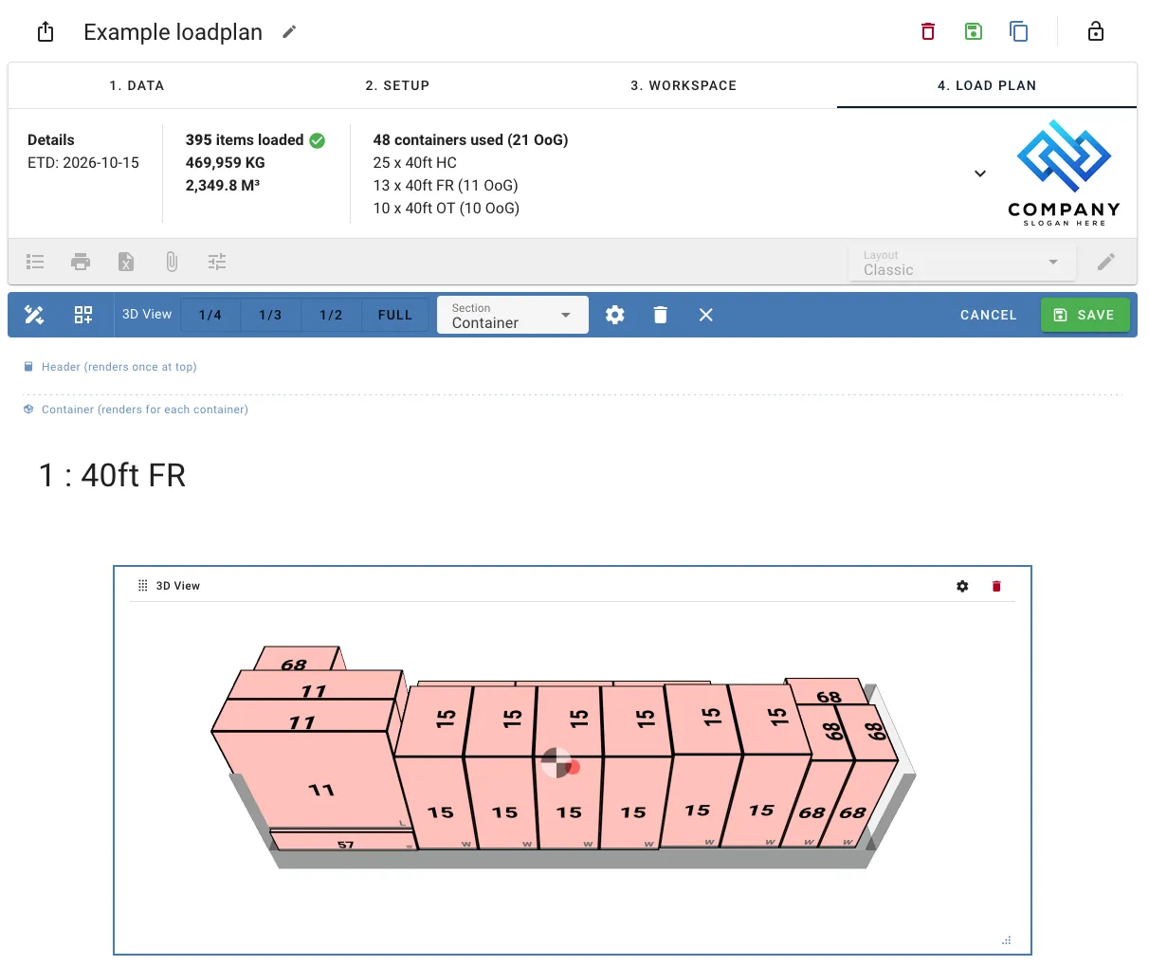
Task: Open widget settings gear in blue toolbar
Action: click(615, 315)
